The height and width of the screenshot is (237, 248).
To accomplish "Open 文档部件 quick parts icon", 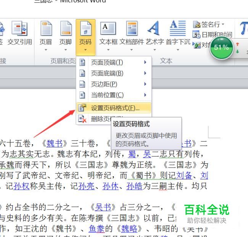I will [132, 28].
